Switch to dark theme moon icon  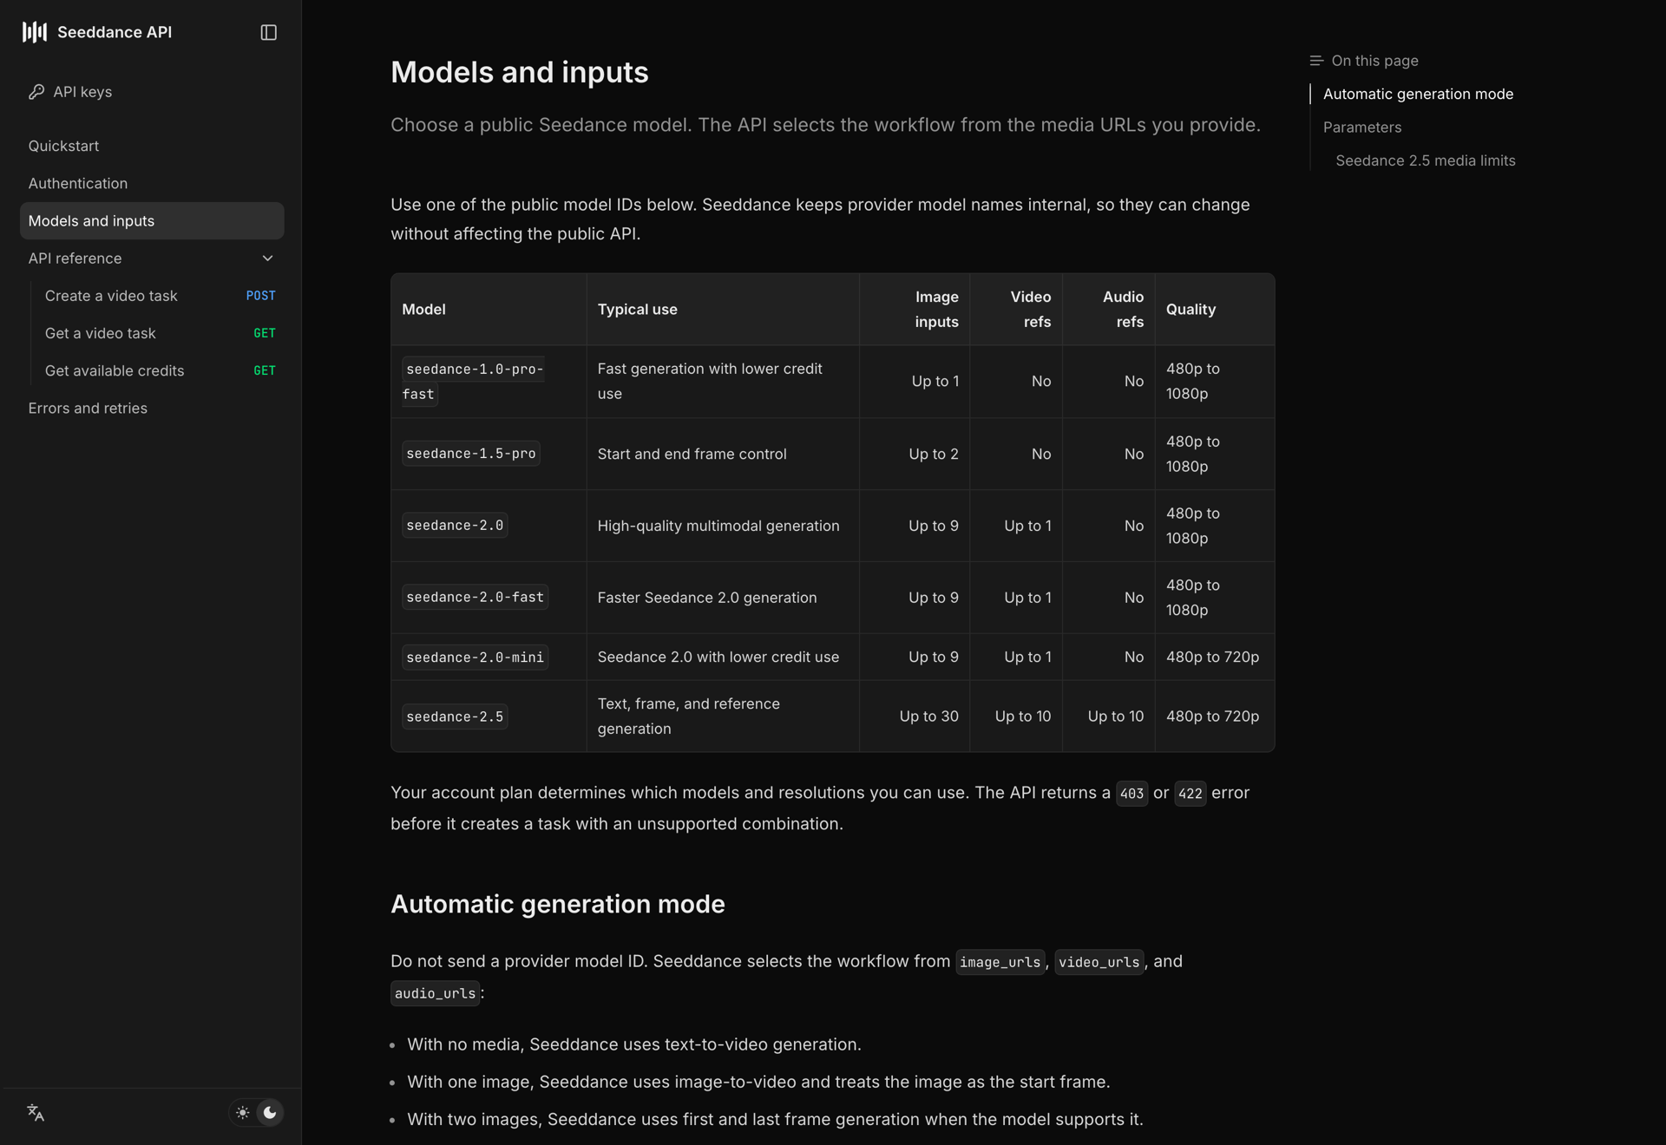tap(270, 1113)
